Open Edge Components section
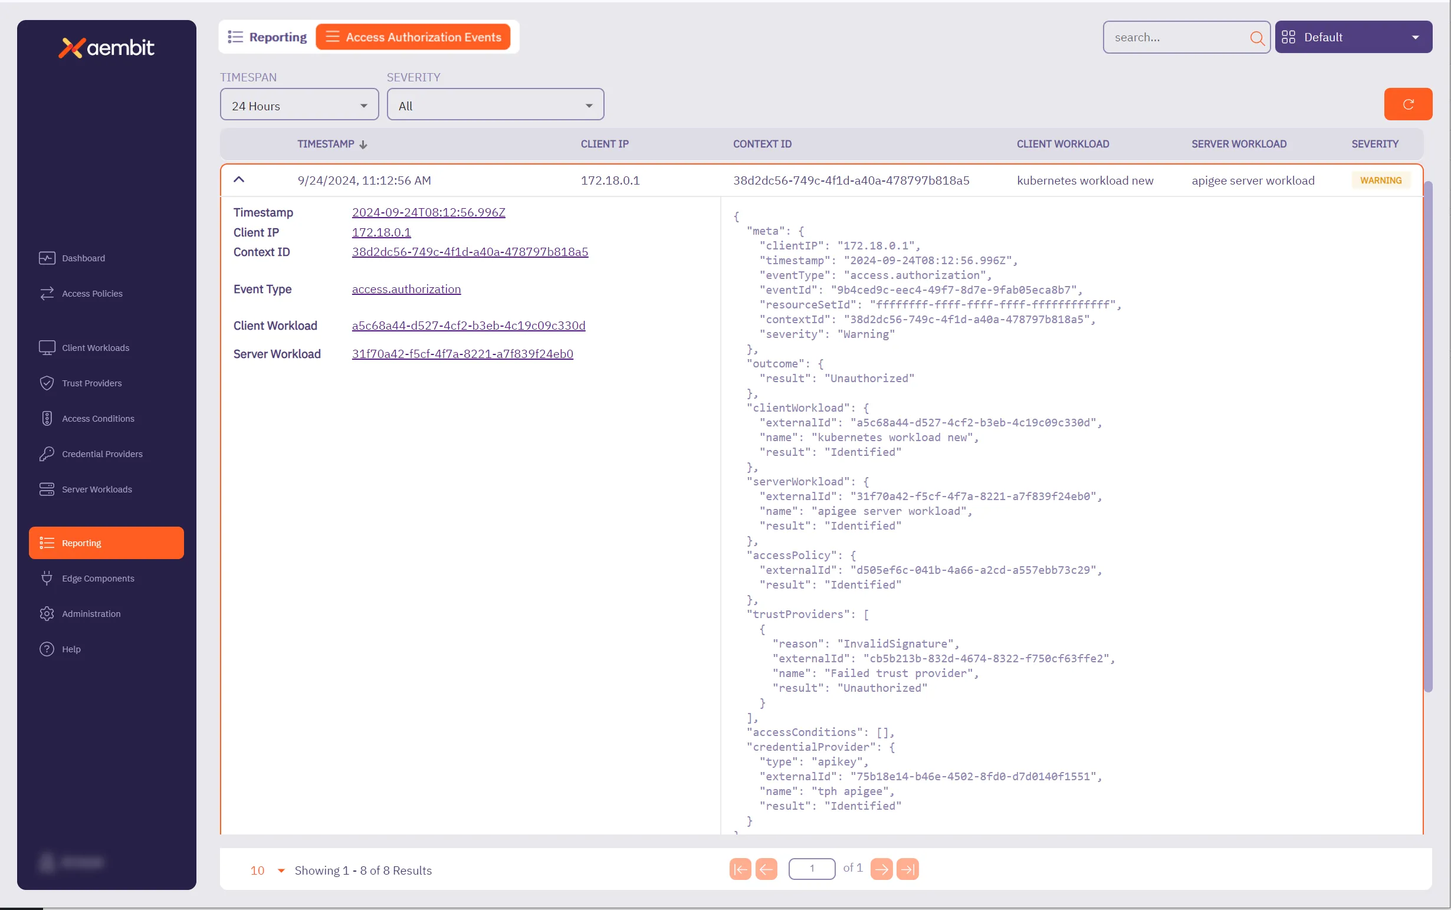 (97, 579)
